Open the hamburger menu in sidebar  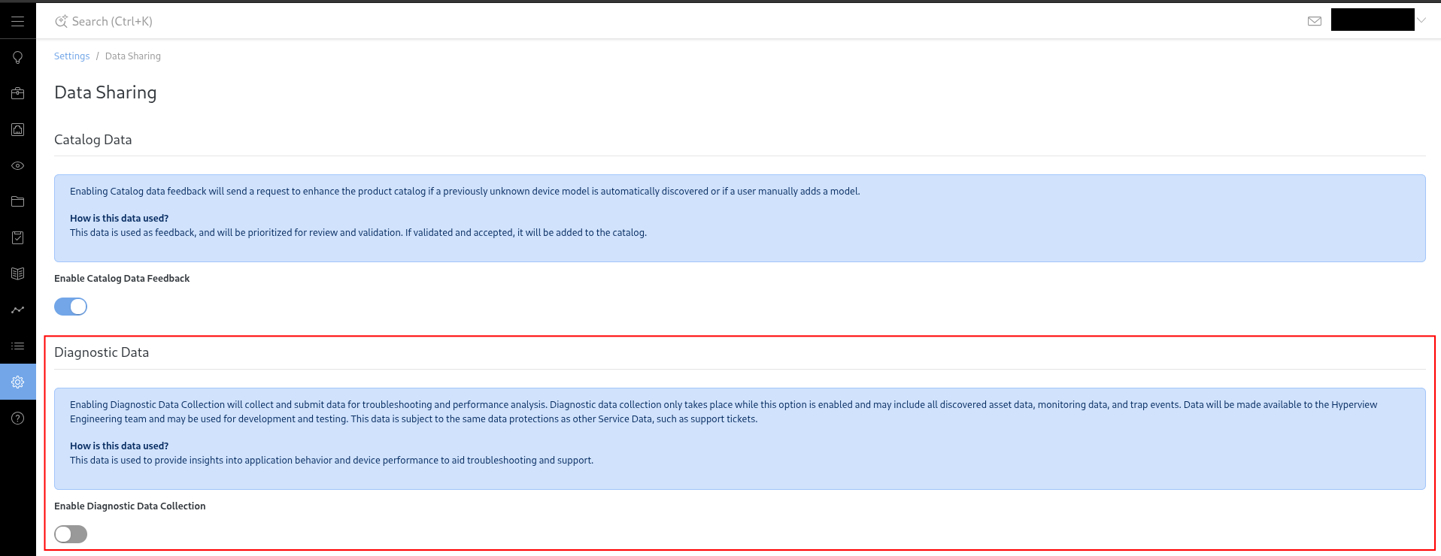click(18, 21)
